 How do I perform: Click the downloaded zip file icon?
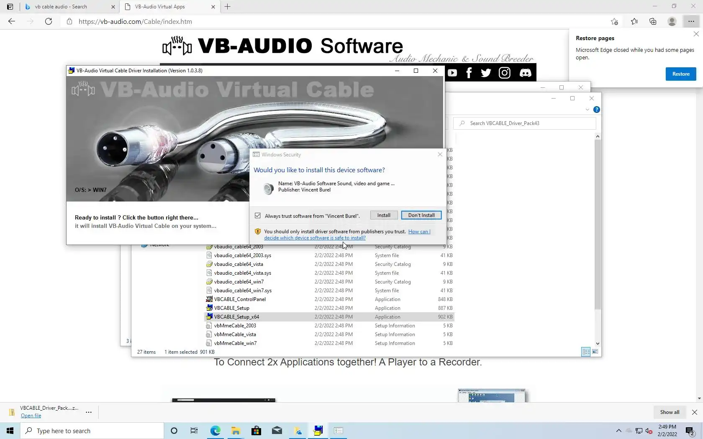point(12,412)
